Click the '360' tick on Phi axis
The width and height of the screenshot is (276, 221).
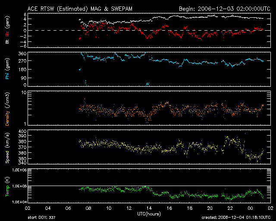click(22, 54)
